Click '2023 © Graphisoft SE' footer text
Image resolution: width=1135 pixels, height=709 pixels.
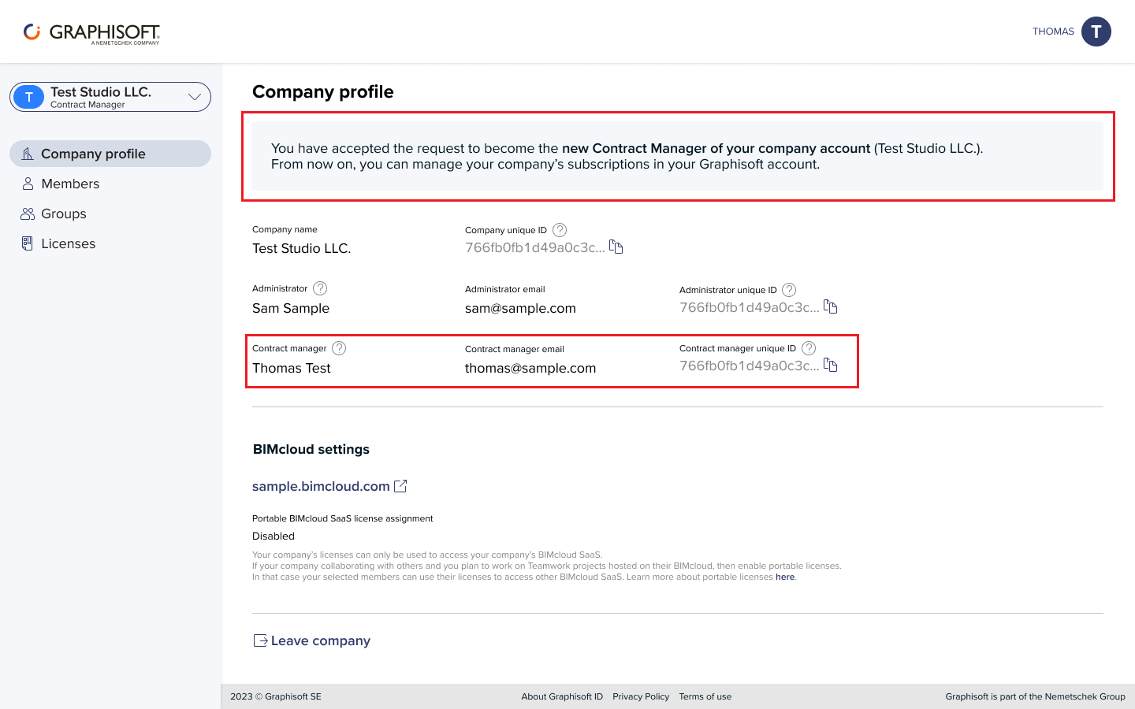click(276, 696)
